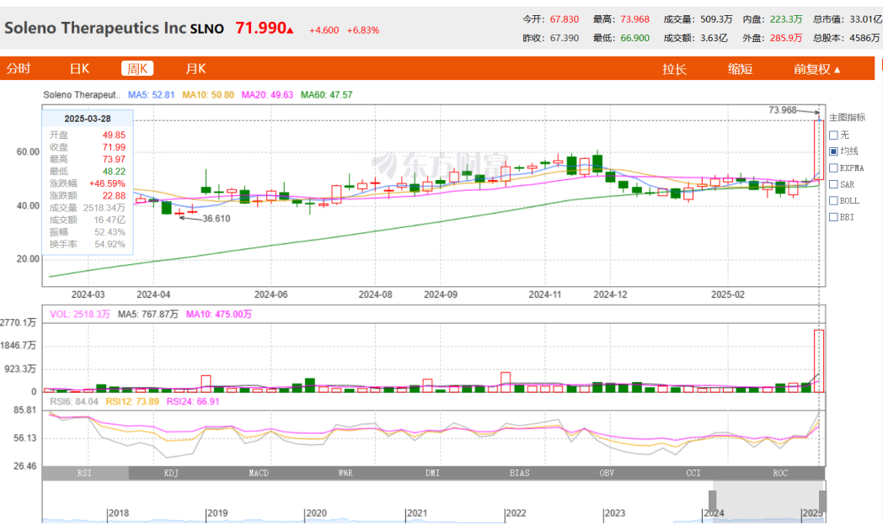Click the RSI12: 73.89 label
The height and width of the screenshot is (525, 883).
tap(132, 401)
